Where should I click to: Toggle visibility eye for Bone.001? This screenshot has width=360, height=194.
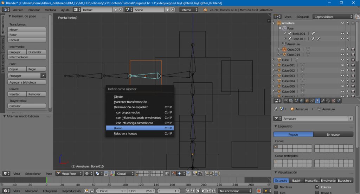click(342, 33)
